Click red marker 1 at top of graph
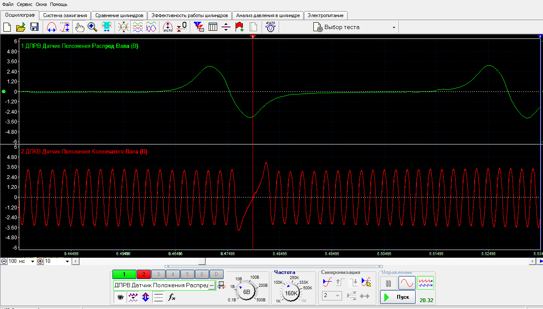The height and width of the screenshot is (309, 543). click(x=253, y=37)
